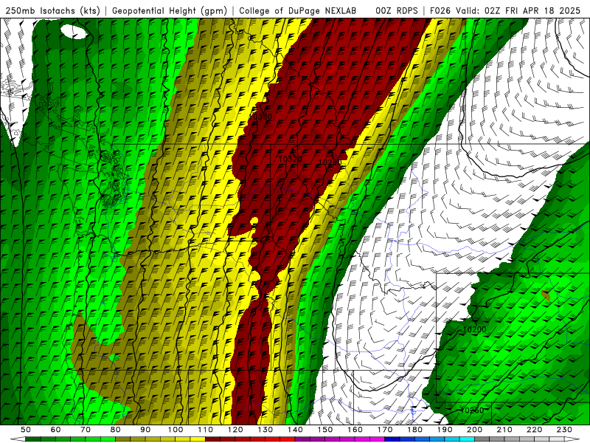Click the 80 value on the color scale
Image resolution: width=590 pixels, height=443 pixels.
pos(116,430)
